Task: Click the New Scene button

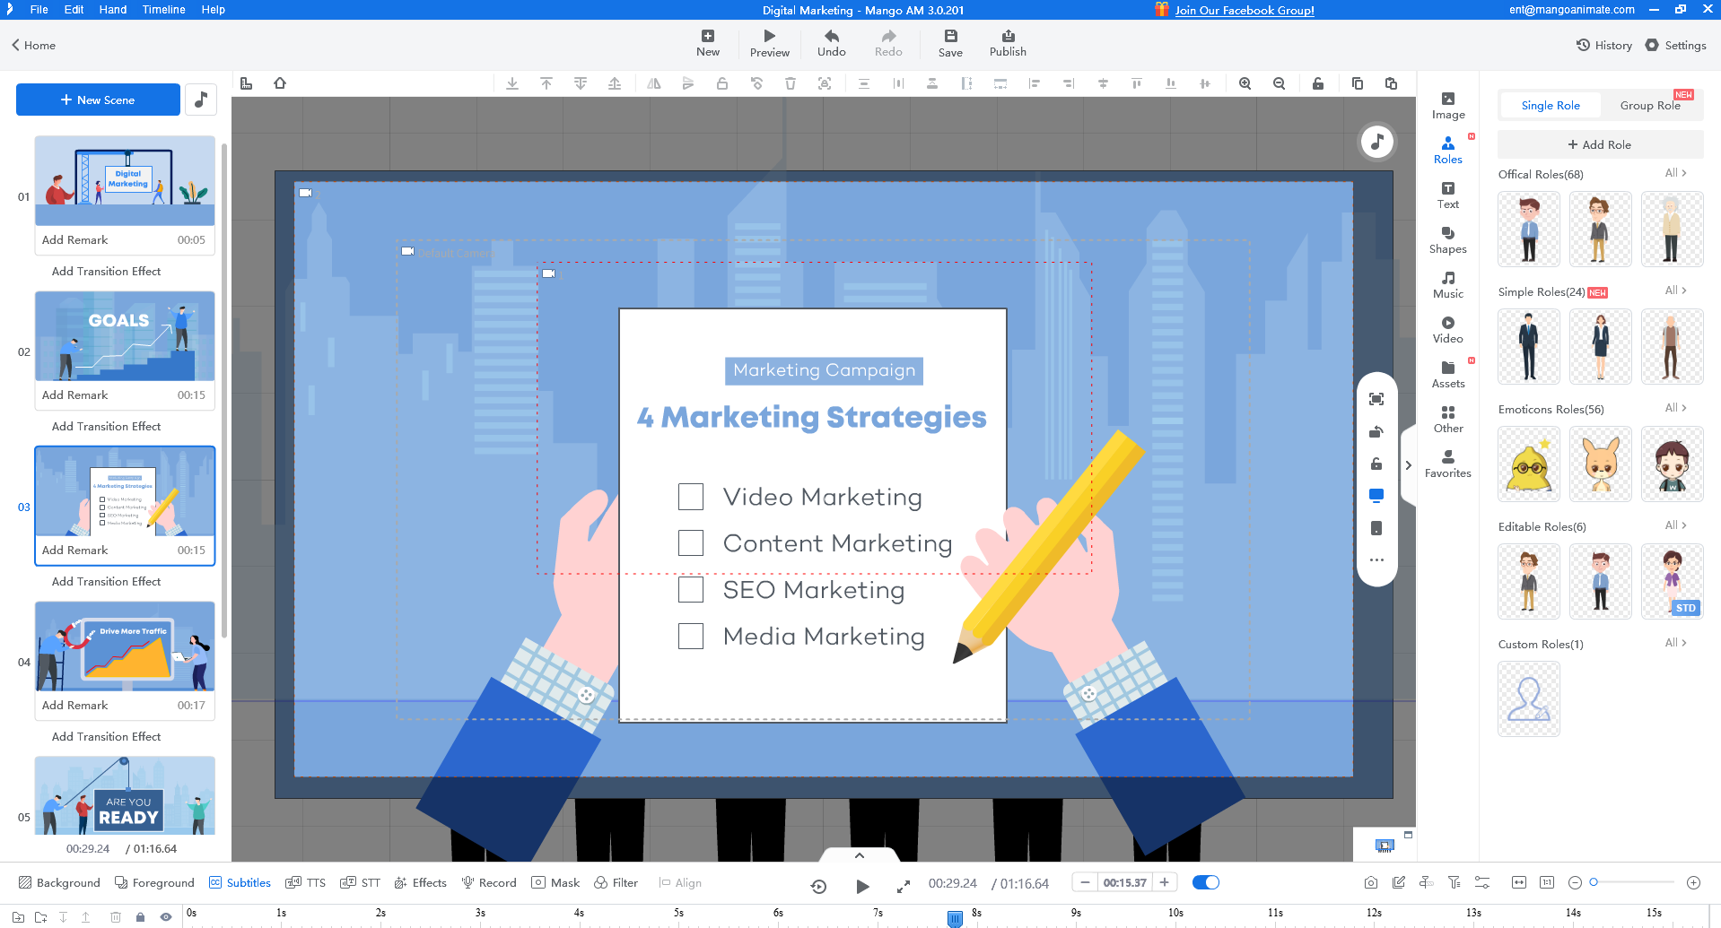Action: point(98,100)
